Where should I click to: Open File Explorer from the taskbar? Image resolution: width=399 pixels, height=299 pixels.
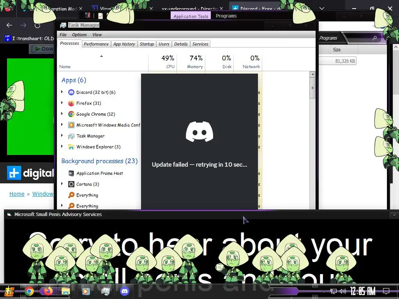coord(65,291)
